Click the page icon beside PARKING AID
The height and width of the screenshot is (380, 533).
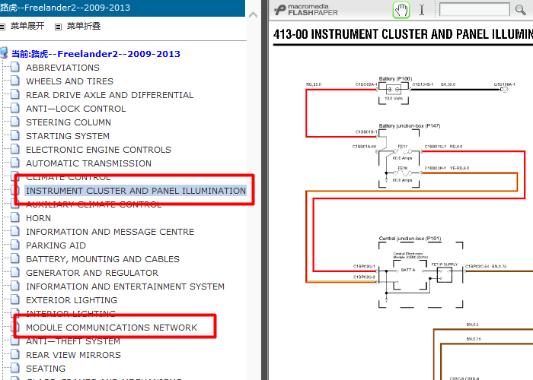[15, 245]
